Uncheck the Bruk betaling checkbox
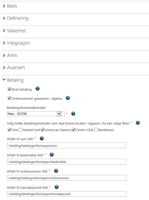149x200 pixels. [x=9, y=89]
